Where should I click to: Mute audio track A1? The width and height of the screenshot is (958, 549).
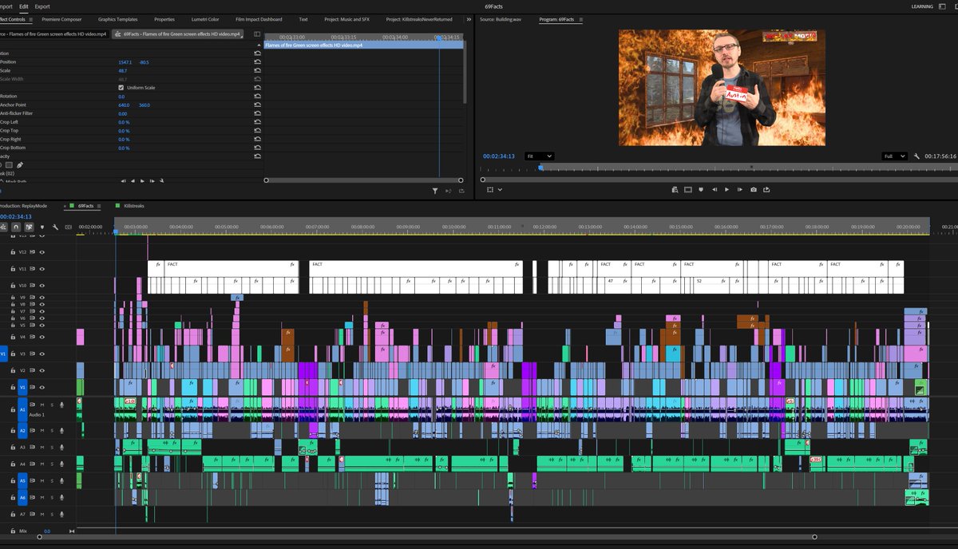[42, 405]
